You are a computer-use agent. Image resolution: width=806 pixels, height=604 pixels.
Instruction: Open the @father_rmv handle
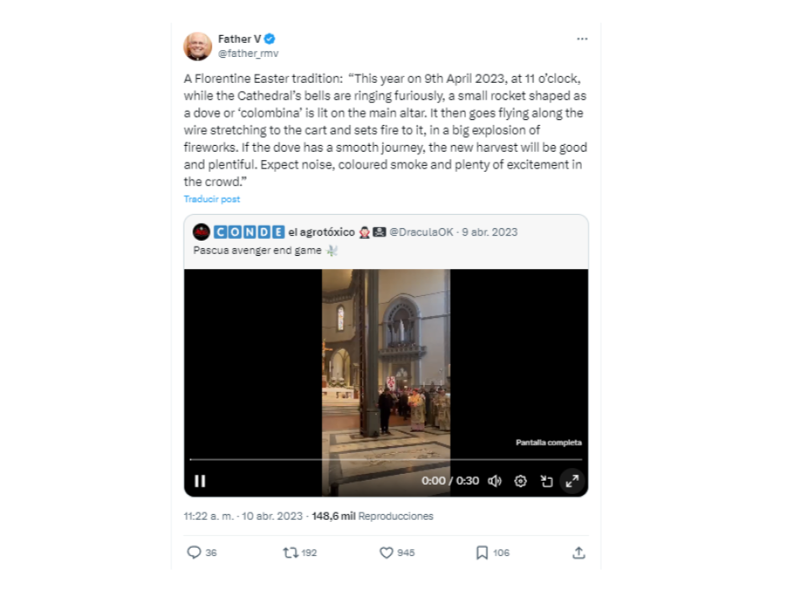[249, 54]
